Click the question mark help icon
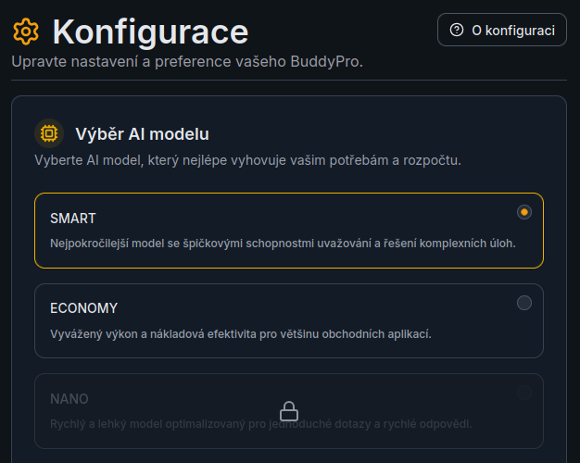 (457, 30)
